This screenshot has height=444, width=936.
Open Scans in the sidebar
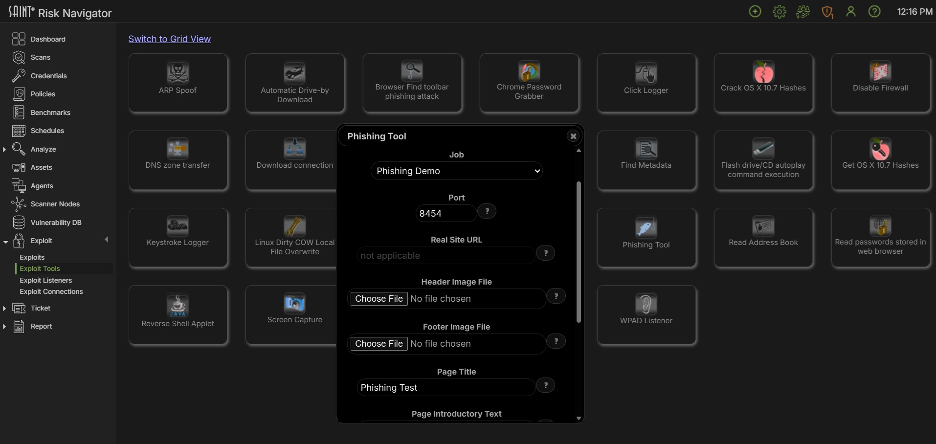[41, 57]
